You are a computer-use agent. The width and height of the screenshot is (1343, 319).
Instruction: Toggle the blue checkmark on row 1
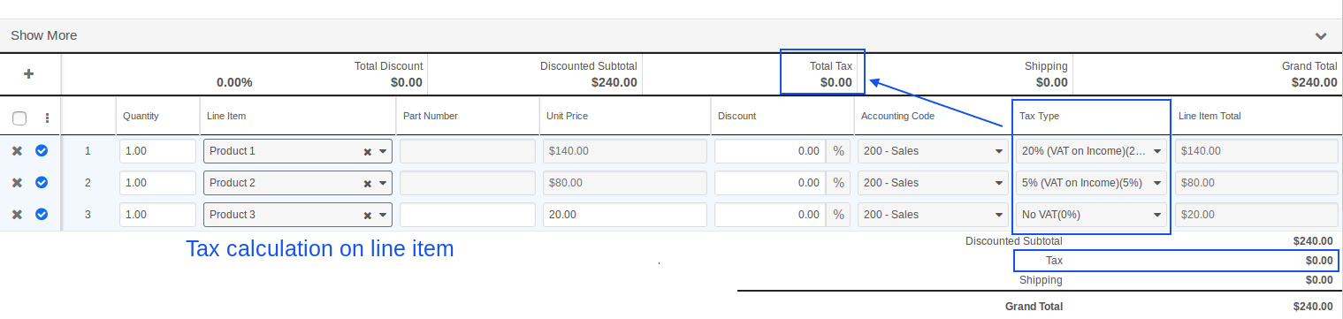click(42, 151)
